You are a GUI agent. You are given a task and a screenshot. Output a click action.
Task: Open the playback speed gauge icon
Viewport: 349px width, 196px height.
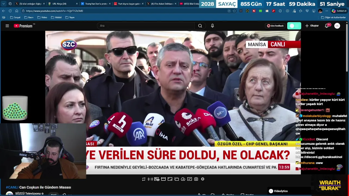pyautogui.click(x=183, y=179)
